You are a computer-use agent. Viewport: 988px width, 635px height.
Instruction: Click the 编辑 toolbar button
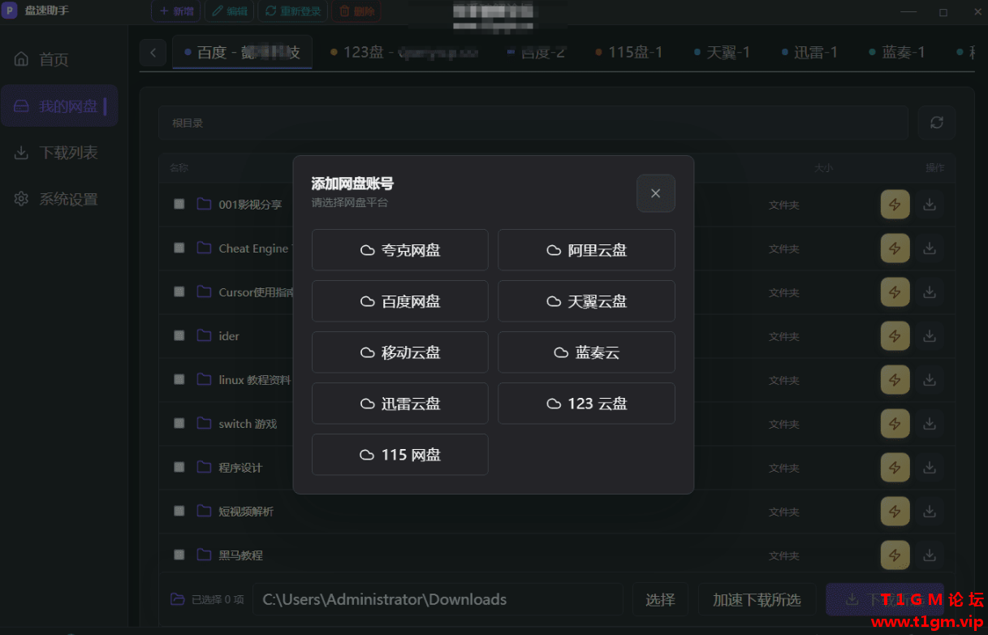pyautogui.click(x=229, y=11)
